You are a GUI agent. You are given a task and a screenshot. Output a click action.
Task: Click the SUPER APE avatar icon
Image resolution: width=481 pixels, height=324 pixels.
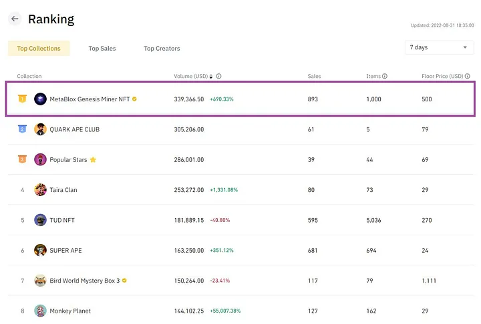40,250
